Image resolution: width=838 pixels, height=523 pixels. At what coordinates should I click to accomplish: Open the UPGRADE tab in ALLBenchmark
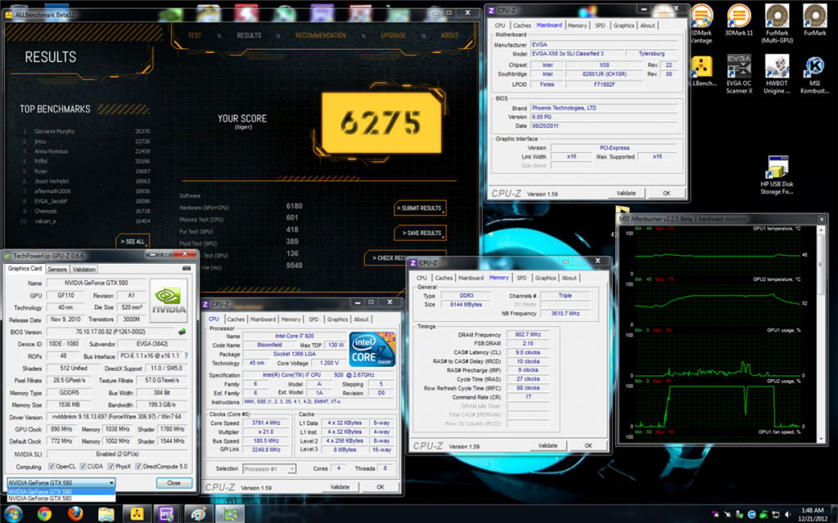(394, 35)
